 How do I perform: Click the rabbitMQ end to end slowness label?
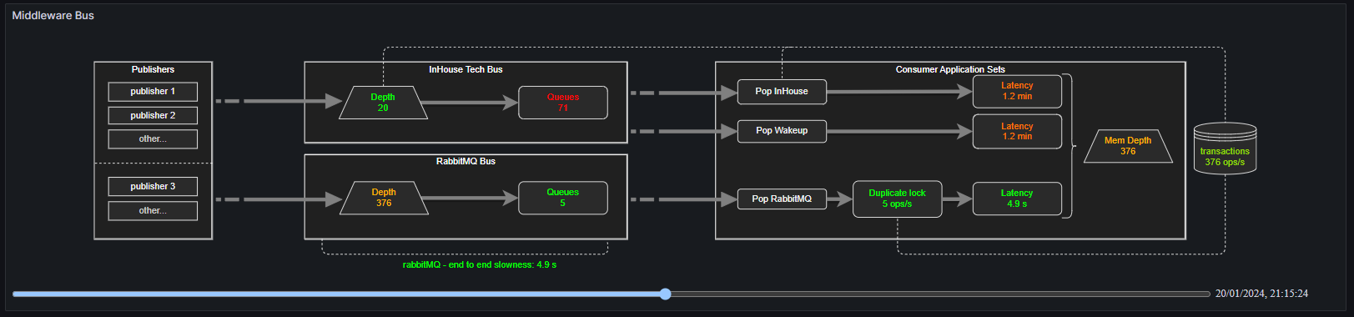point(480,264)
